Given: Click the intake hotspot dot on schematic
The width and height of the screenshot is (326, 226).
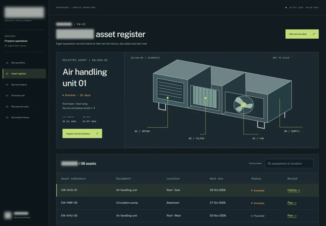Looking at the screenshot, I should [x=167, y=98].
